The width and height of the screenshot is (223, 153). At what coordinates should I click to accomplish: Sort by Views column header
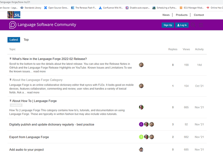(x=186, y=49)
